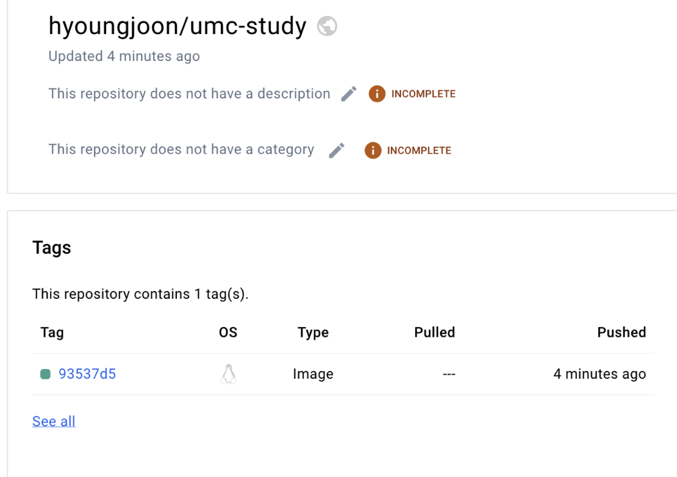The image size is (677, 477).
Task: Click the green status square beside tag 93537d5
Action: pyautogui.click(x=45, y=374)
